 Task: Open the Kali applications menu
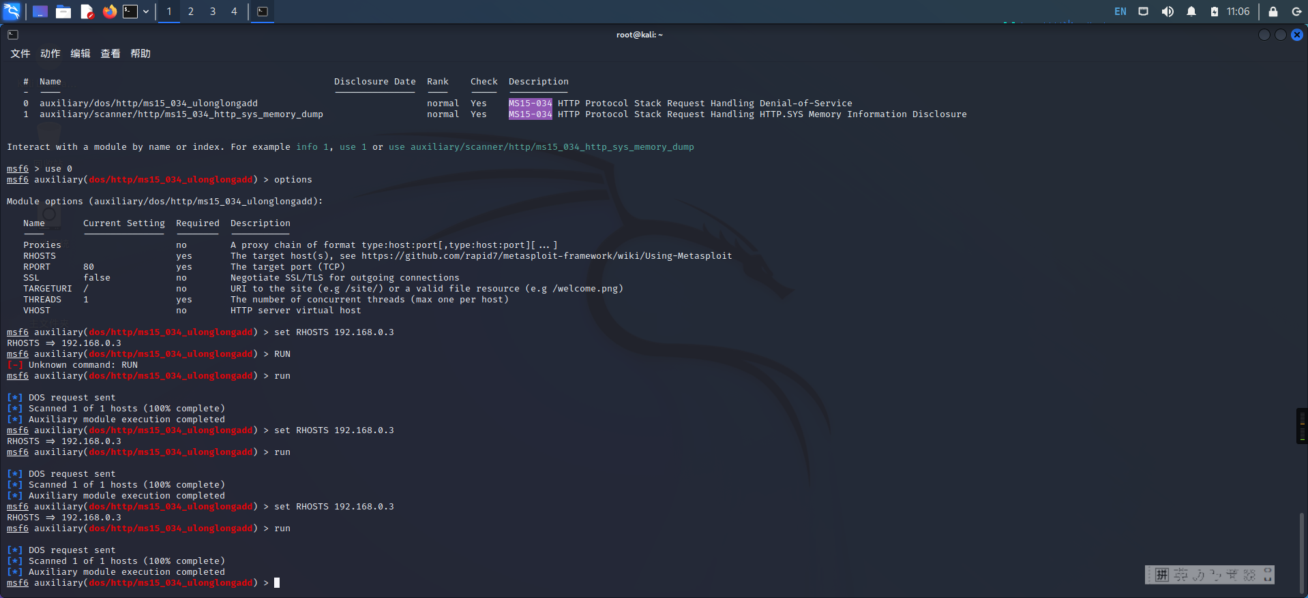(12, 11)
